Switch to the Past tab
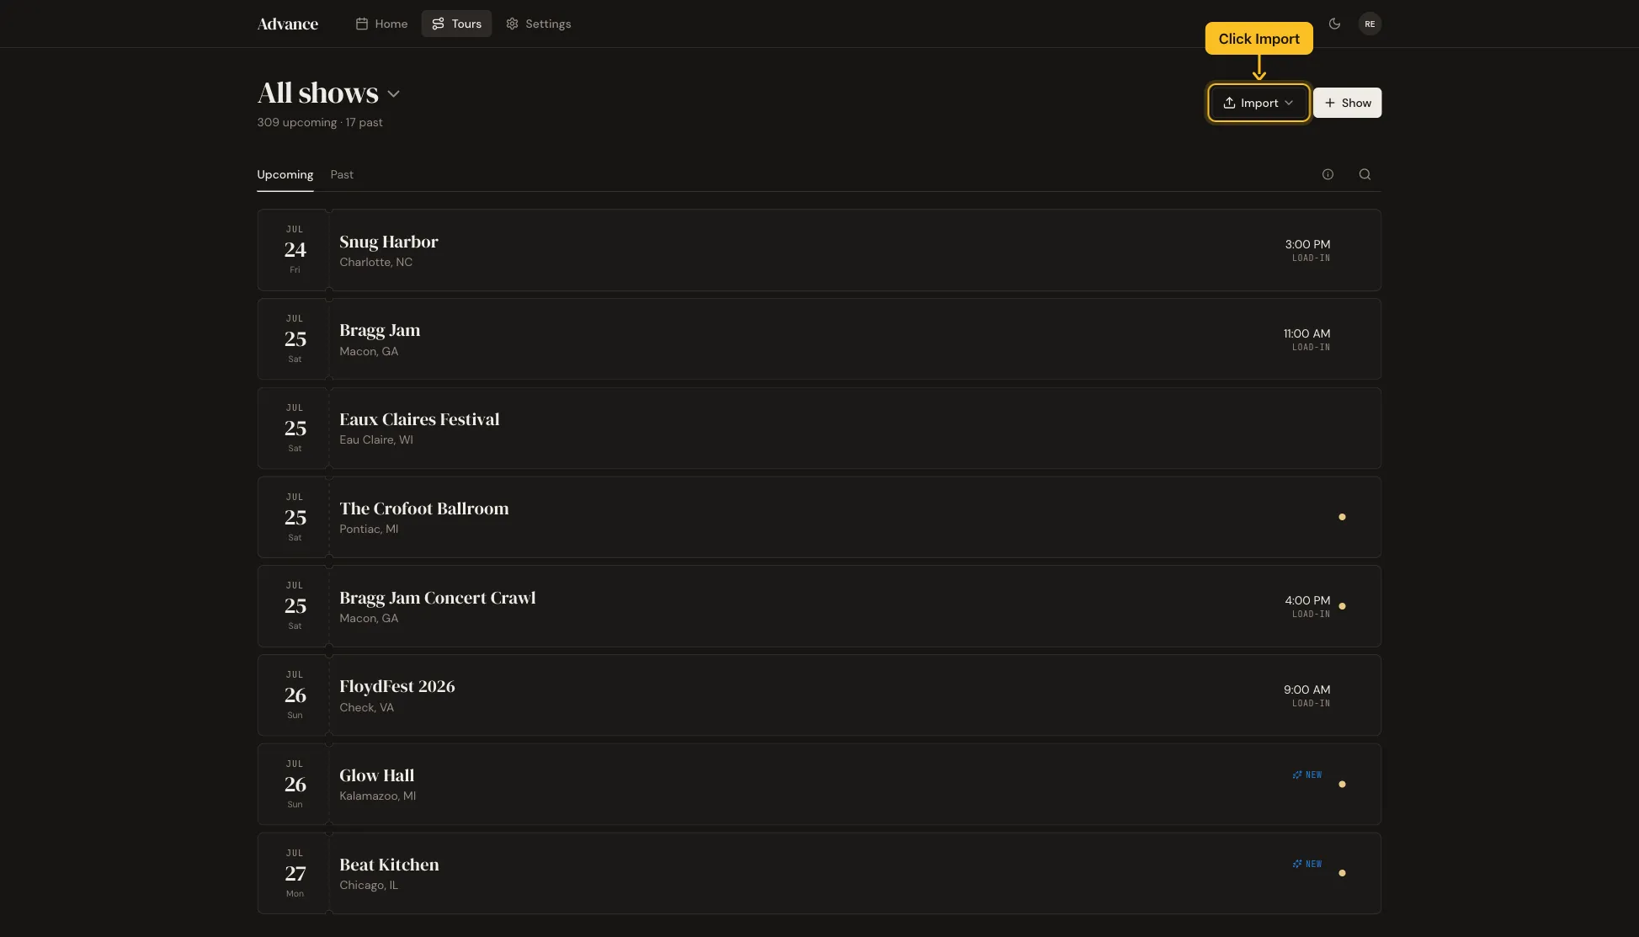Screen dimensions: 1639x937 (x=342, y=174)
